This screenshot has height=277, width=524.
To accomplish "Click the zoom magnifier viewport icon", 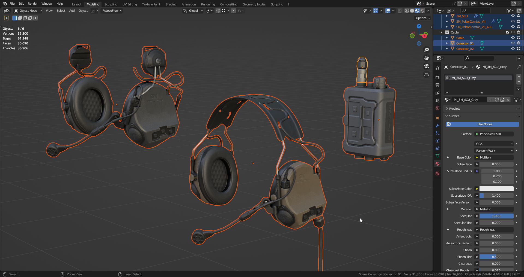I will click(x=427, y=50).
